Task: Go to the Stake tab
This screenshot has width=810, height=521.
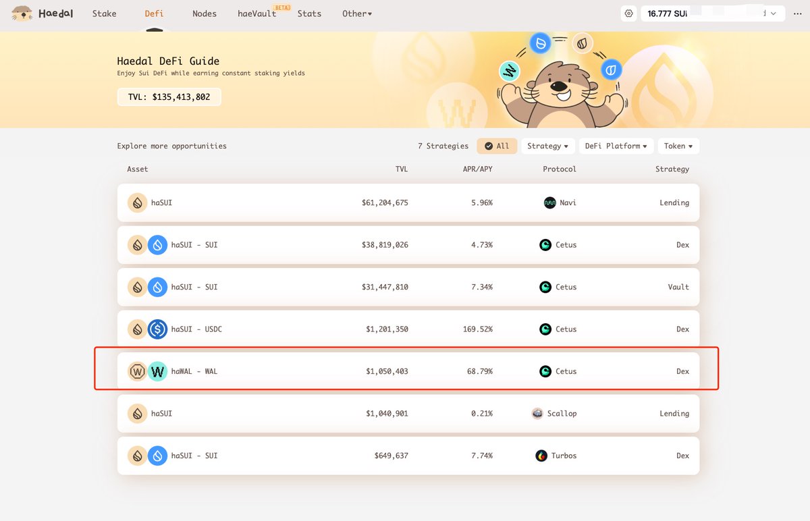Action: click(104, 13)
